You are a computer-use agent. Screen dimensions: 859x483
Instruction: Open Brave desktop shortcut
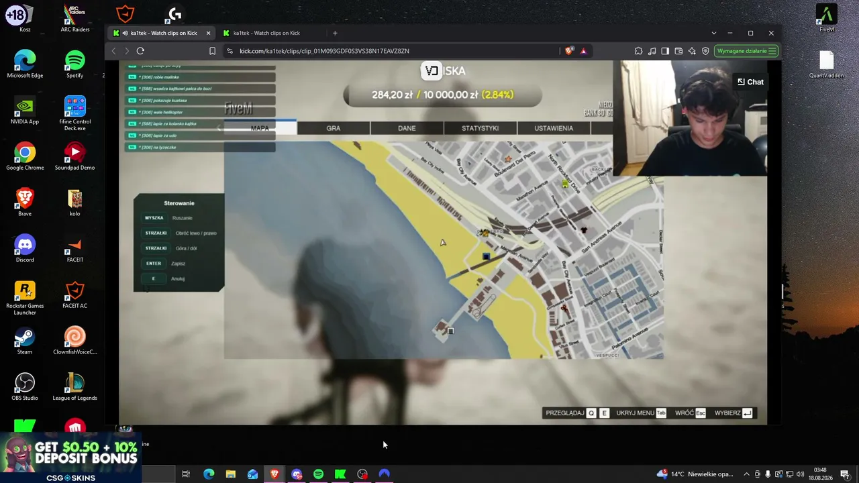pos(25,202)
